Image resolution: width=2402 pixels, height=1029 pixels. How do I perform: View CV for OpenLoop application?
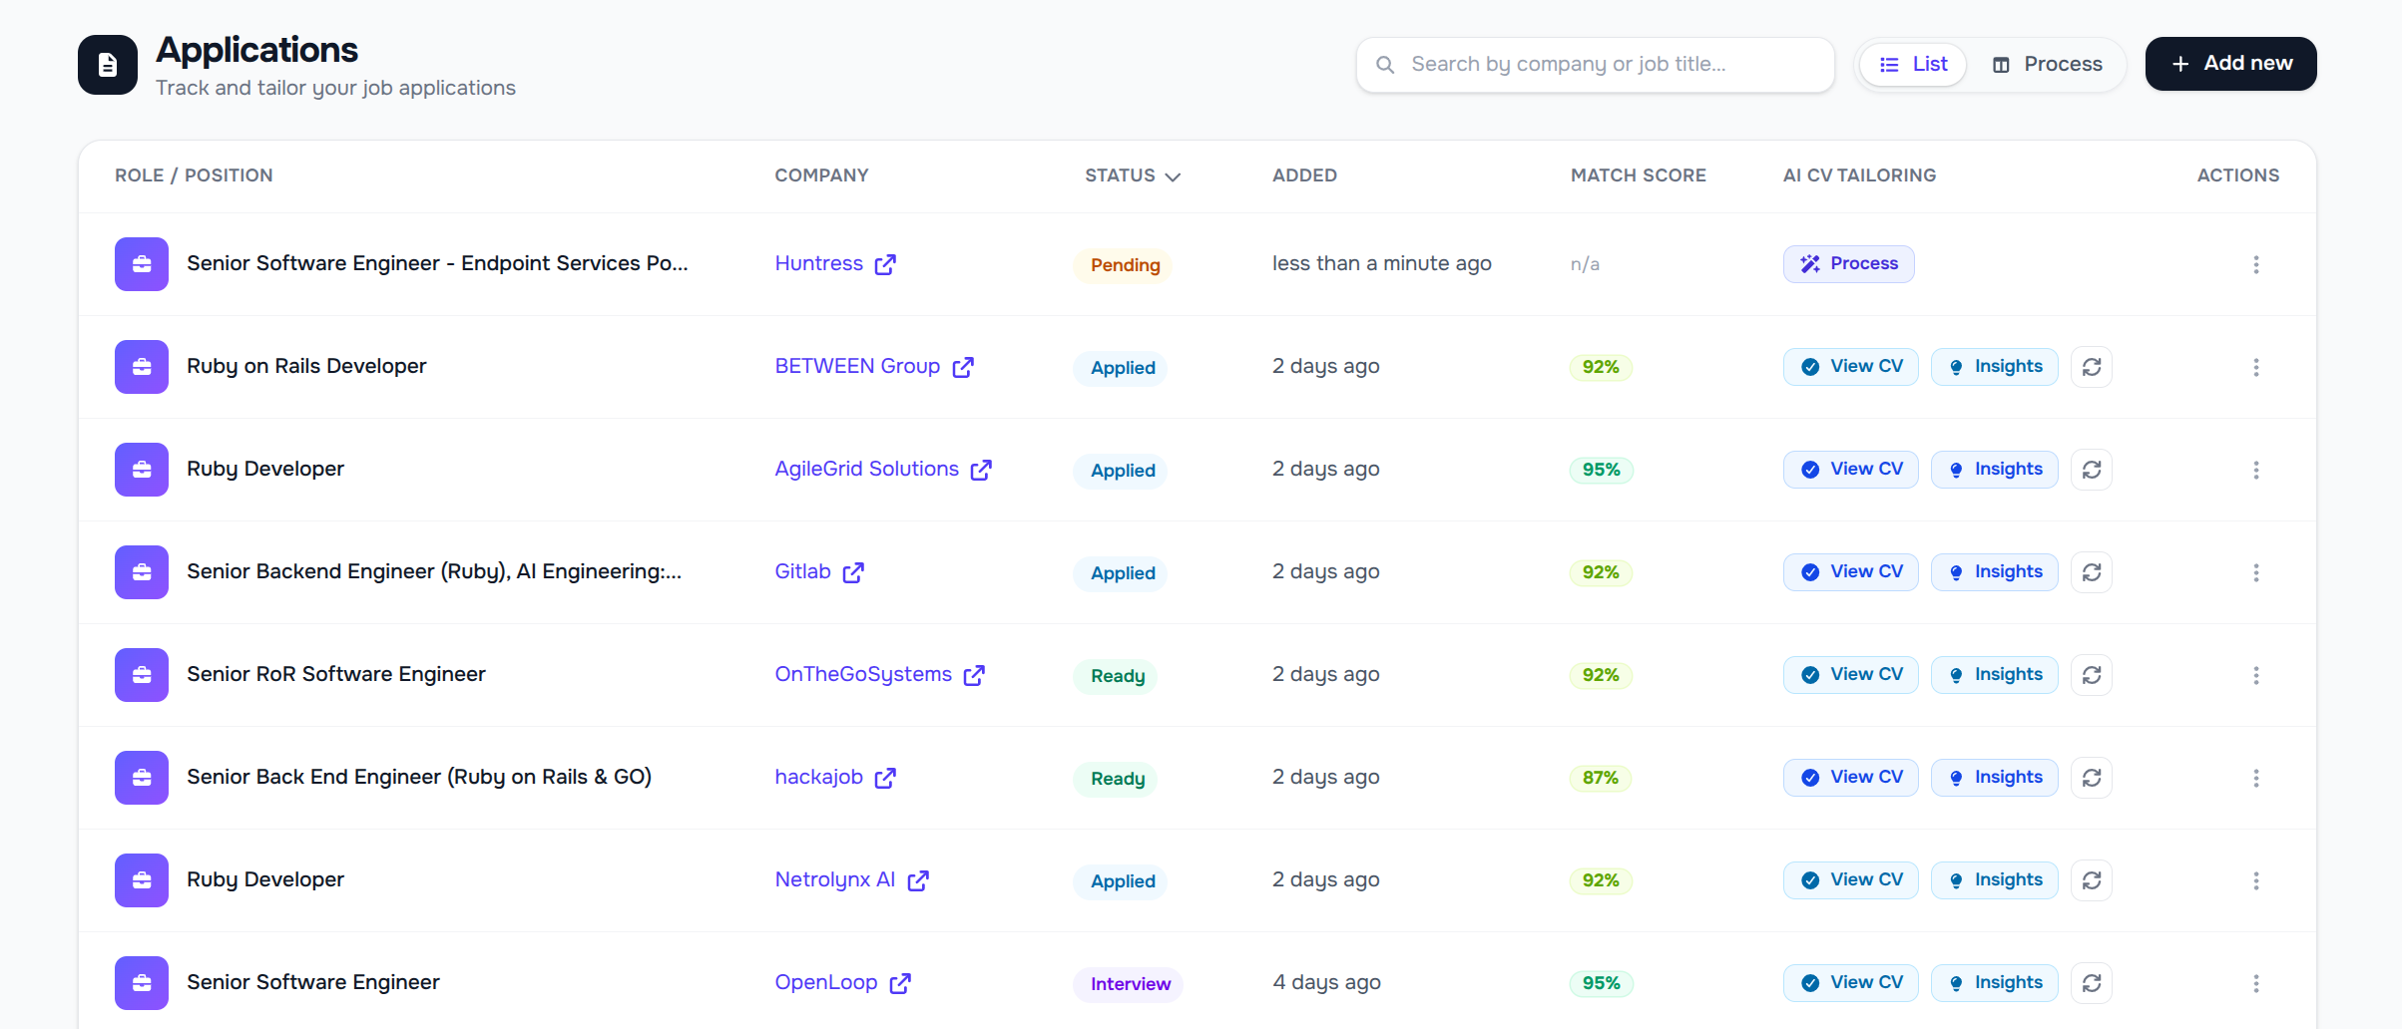(1850, 983)
